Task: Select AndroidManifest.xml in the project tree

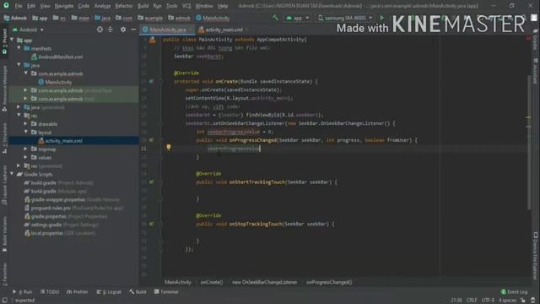Action: 60,57
